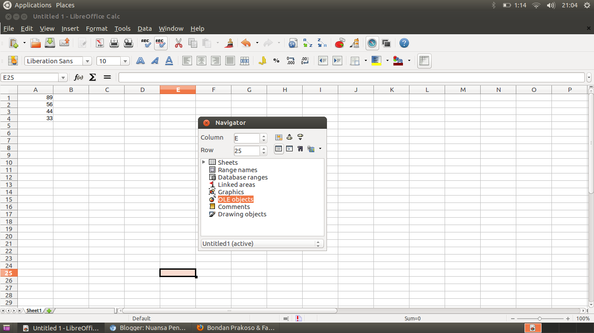This screenshot has height=333, width=594.
Task: Open Navigator Drag Mode dropdown arrow
Action: (320, 149)
